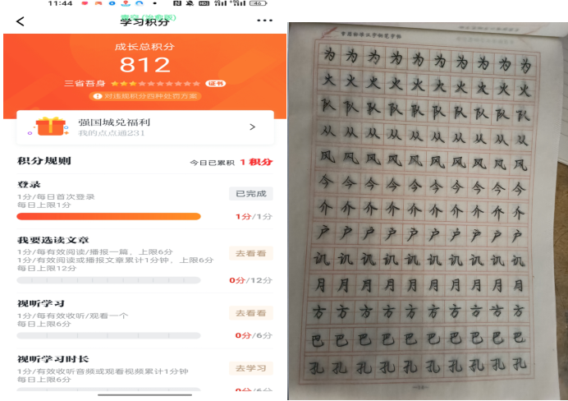Image resolution: width=568 pixels, height=401 pixels.
Task: Tap 去看看 for 视听学习
Action: [x=250, y=313]
